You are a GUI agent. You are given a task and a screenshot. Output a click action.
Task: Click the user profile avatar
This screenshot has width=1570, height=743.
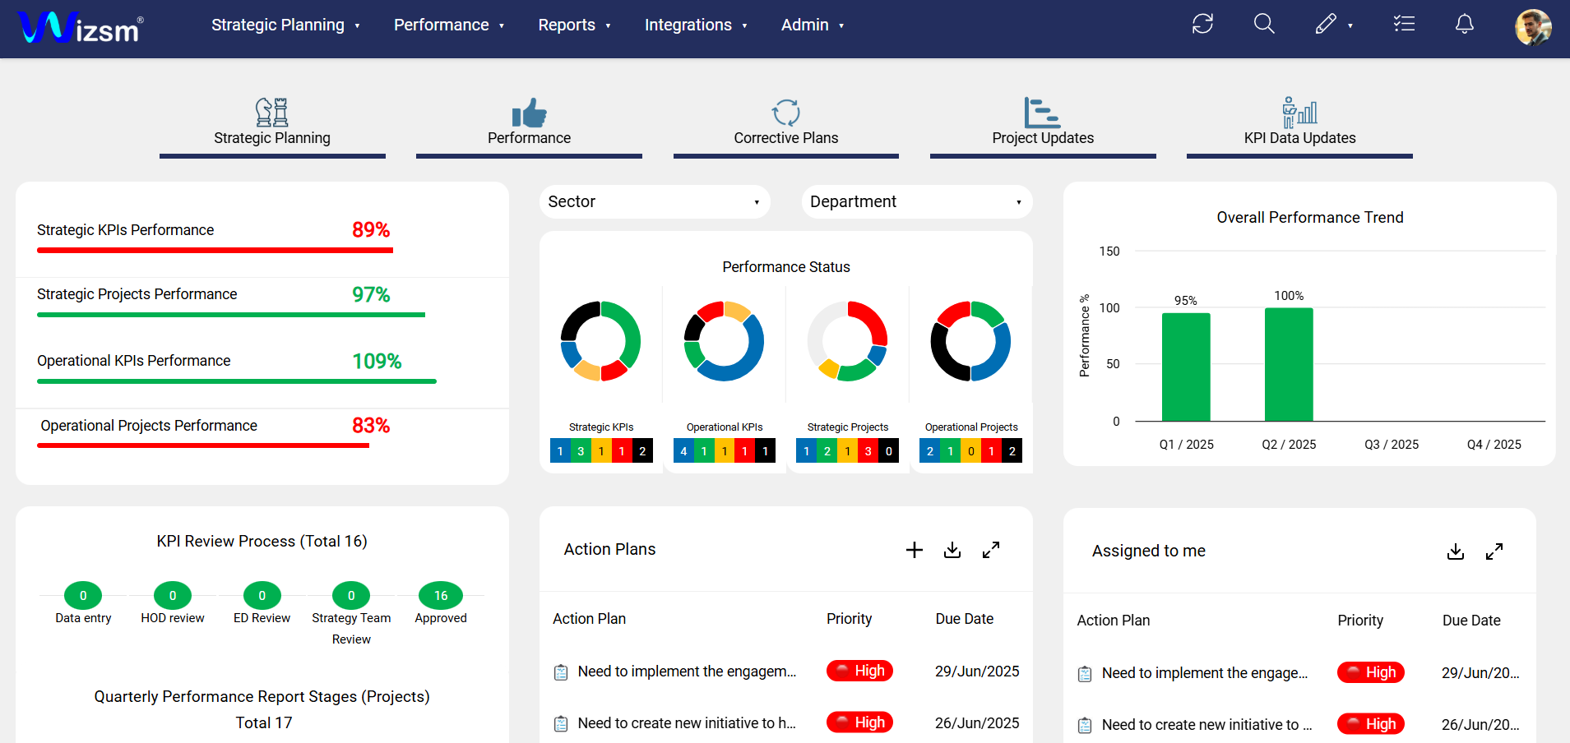click(1533, 27)
